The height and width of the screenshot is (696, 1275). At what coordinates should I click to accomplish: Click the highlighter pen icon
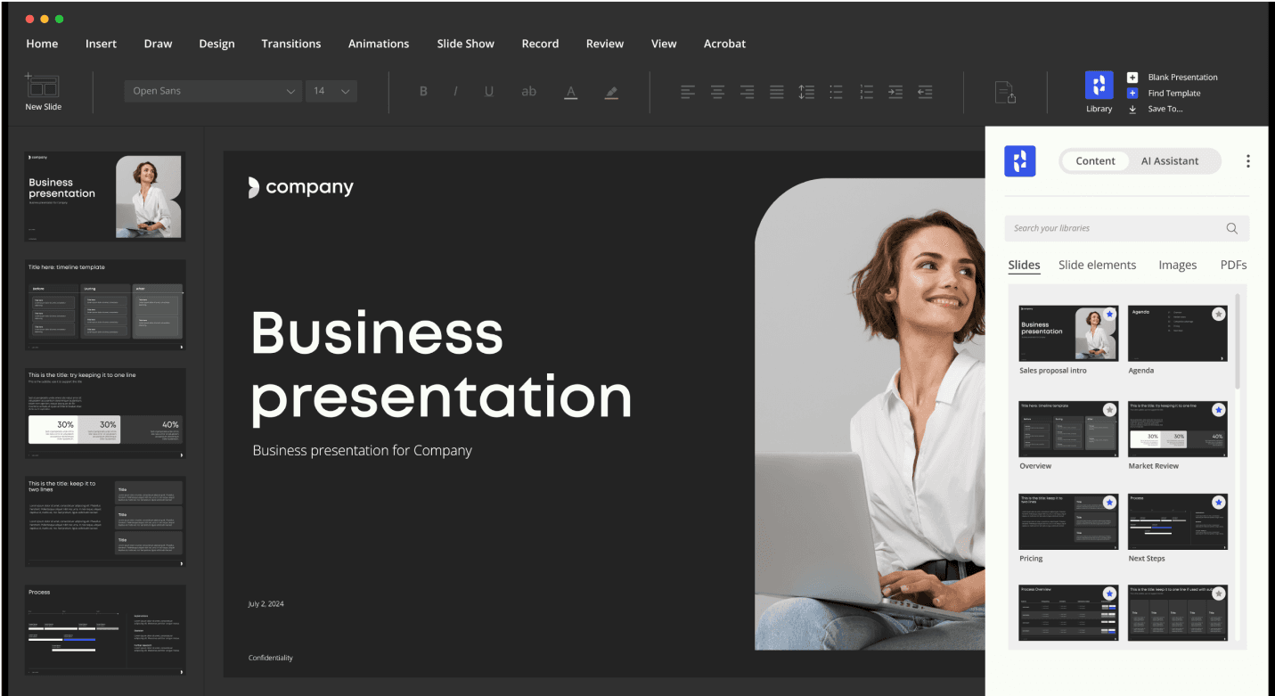coord(610,92)
